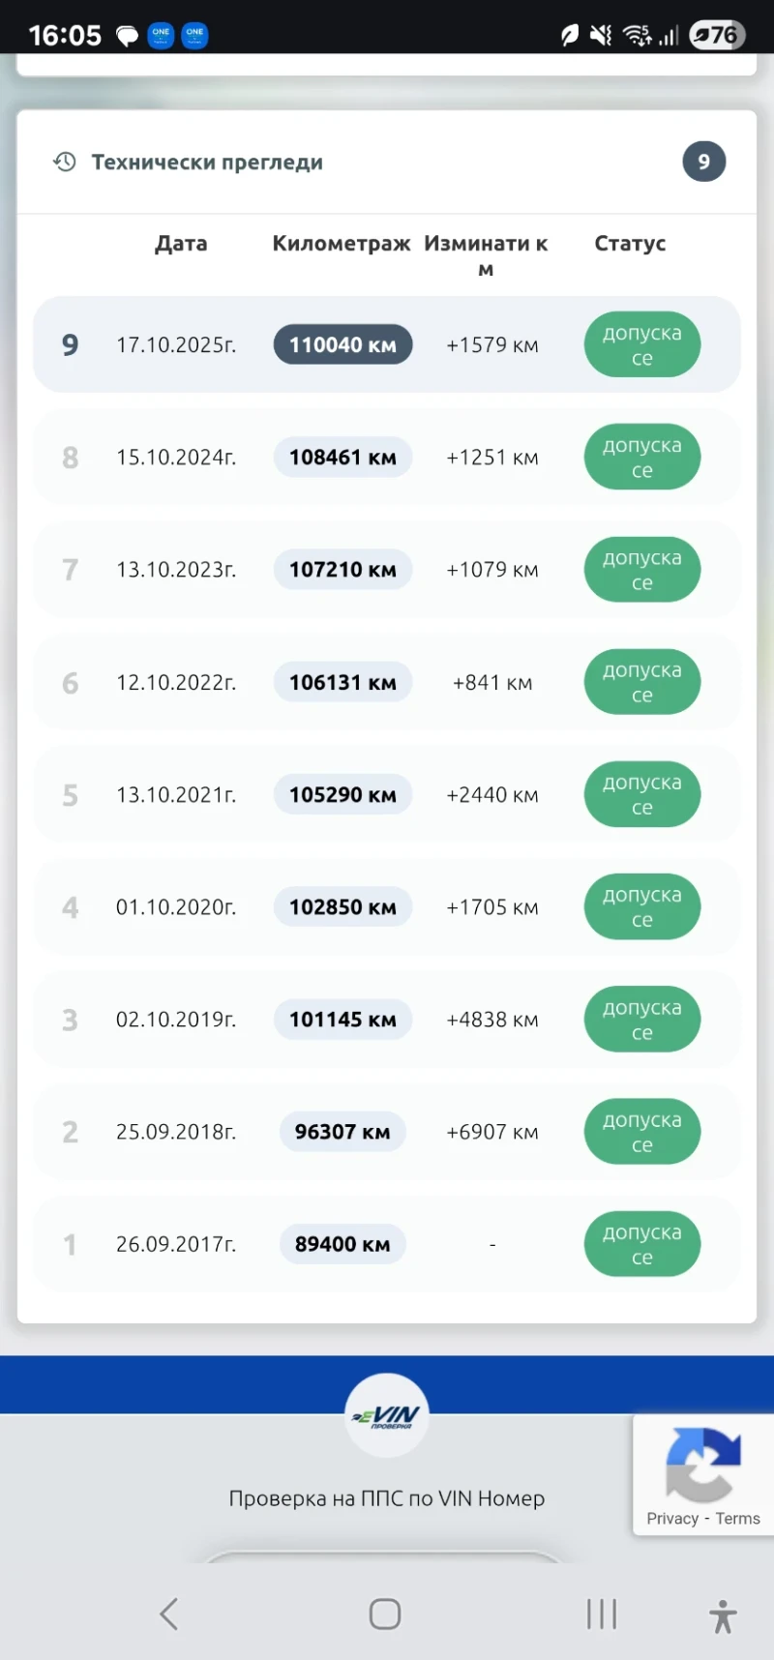
Task: Open the recent apps button
Action: click(601, 1614)
